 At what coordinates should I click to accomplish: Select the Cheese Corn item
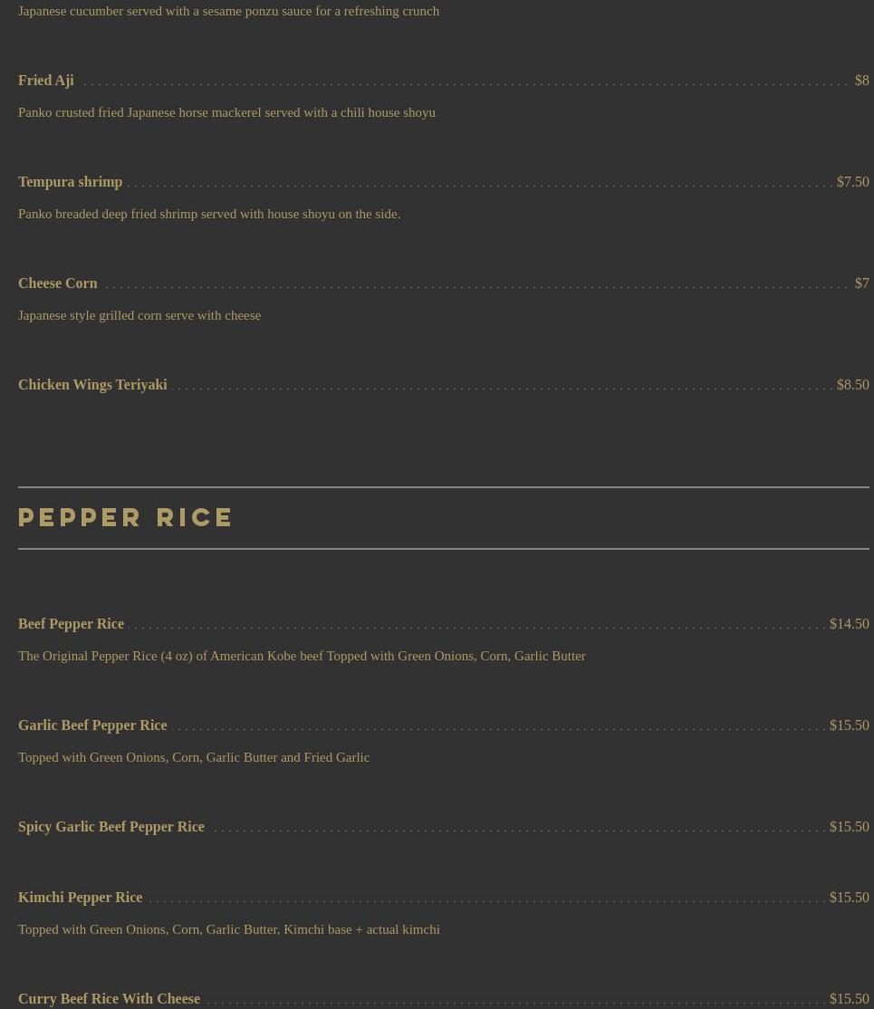tap(57, 283)
